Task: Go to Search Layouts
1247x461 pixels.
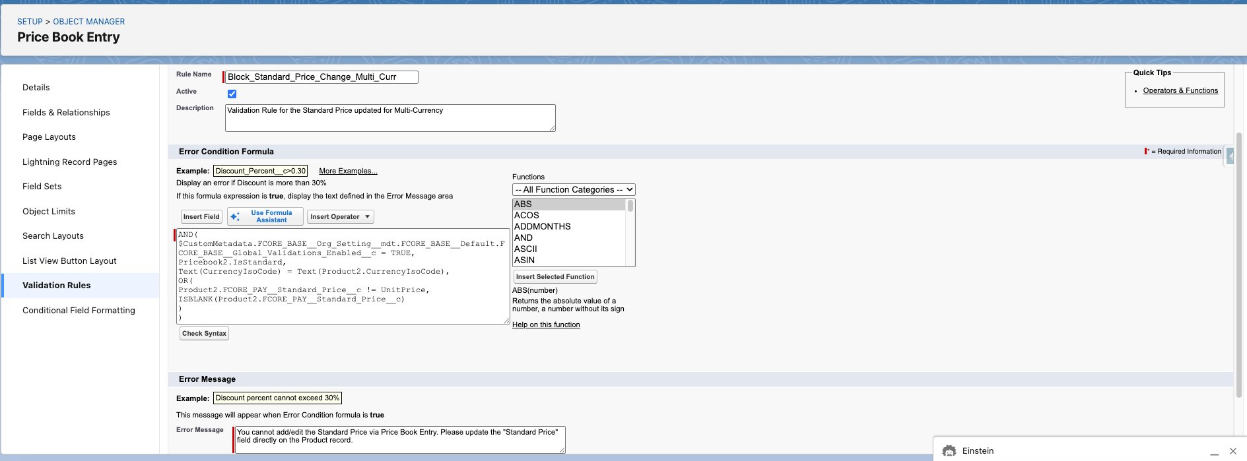Action: pos(53,236)
